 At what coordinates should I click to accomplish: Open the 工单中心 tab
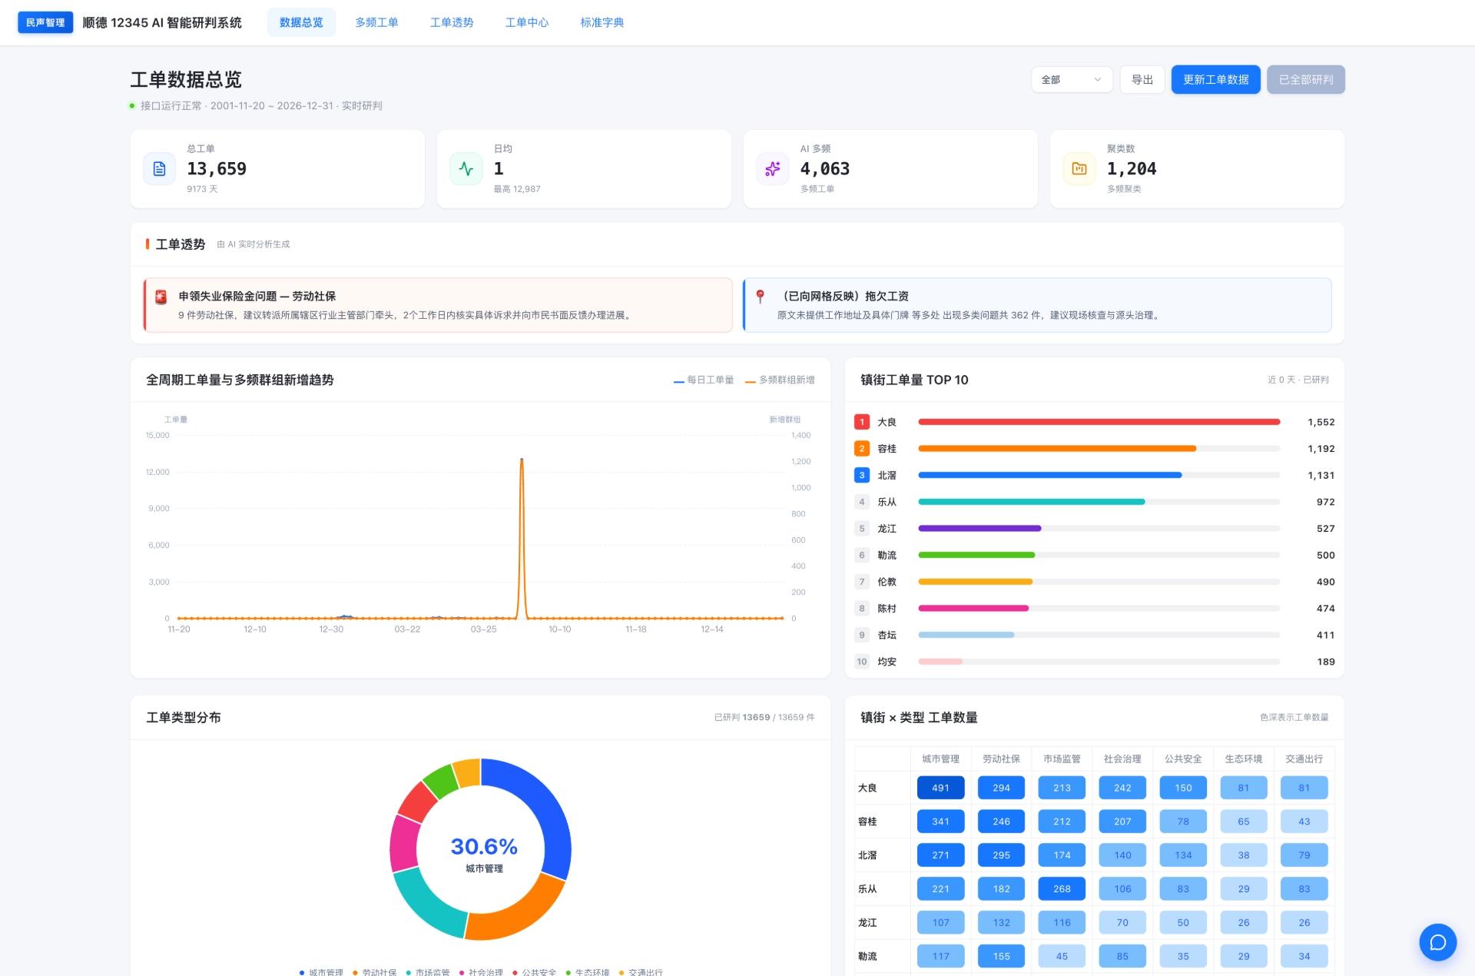527,22
